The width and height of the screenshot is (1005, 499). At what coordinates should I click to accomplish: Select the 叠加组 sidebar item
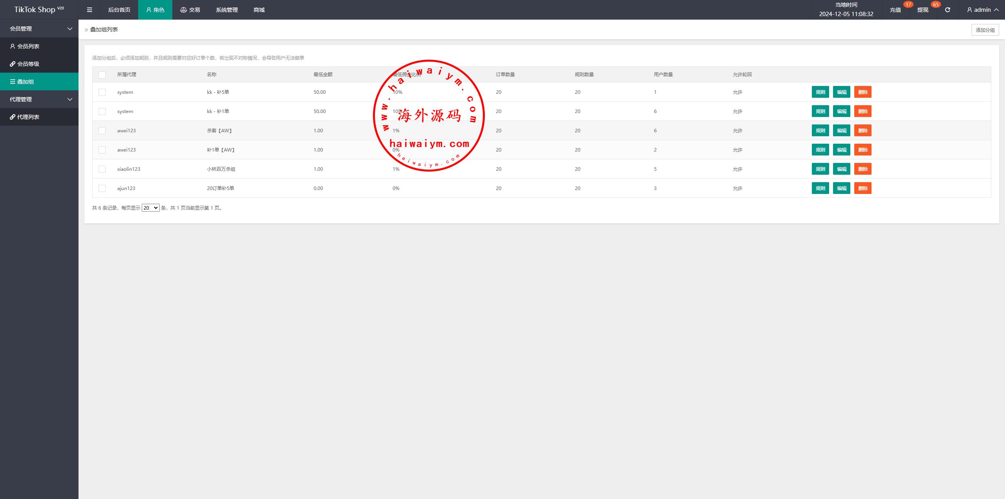click(26, 82)
